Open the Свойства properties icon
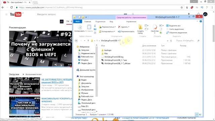Viewport: 215px width, 121px height. [155, 27]
